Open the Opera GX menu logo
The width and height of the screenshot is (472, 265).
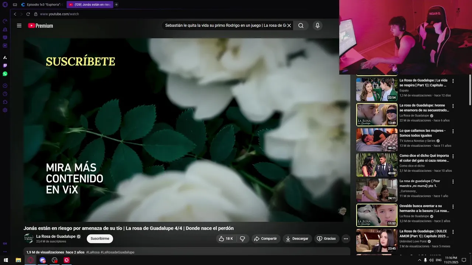pos(5,4)
